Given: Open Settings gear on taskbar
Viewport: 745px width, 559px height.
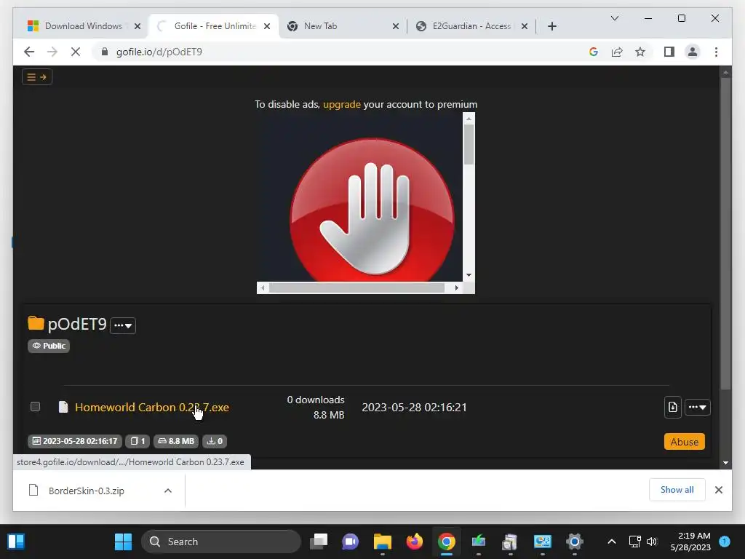Looking at the screenshot, I should pyautogui.click(x=575, y=542).
